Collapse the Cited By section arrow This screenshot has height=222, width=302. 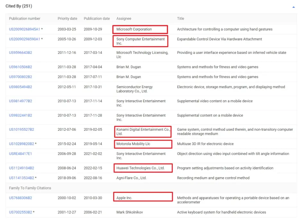pyautogui.click(x=293, y=7)
